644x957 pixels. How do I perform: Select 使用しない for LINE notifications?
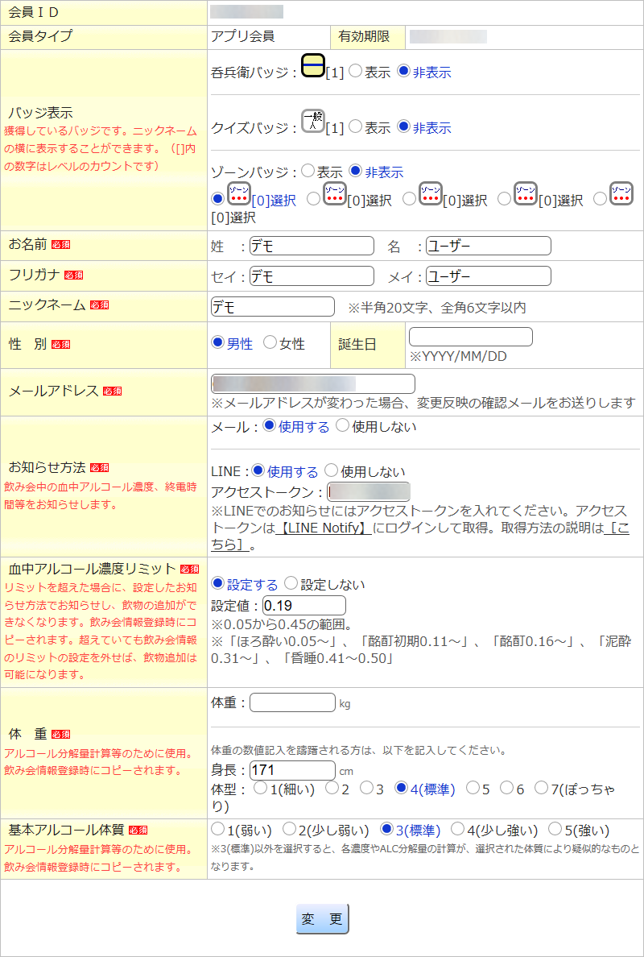[x=332, y=470]
